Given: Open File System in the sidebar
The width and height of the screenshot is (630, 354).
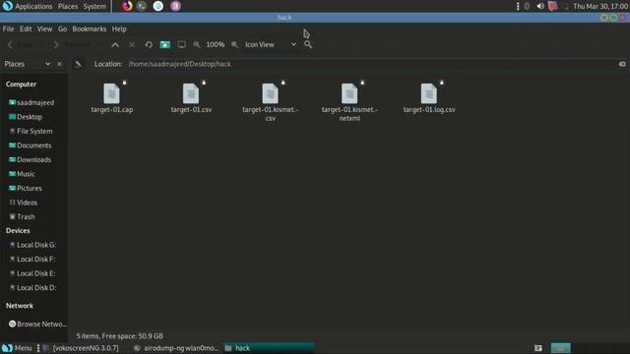Looking at the screenshot, I should (x=34, y=131).
